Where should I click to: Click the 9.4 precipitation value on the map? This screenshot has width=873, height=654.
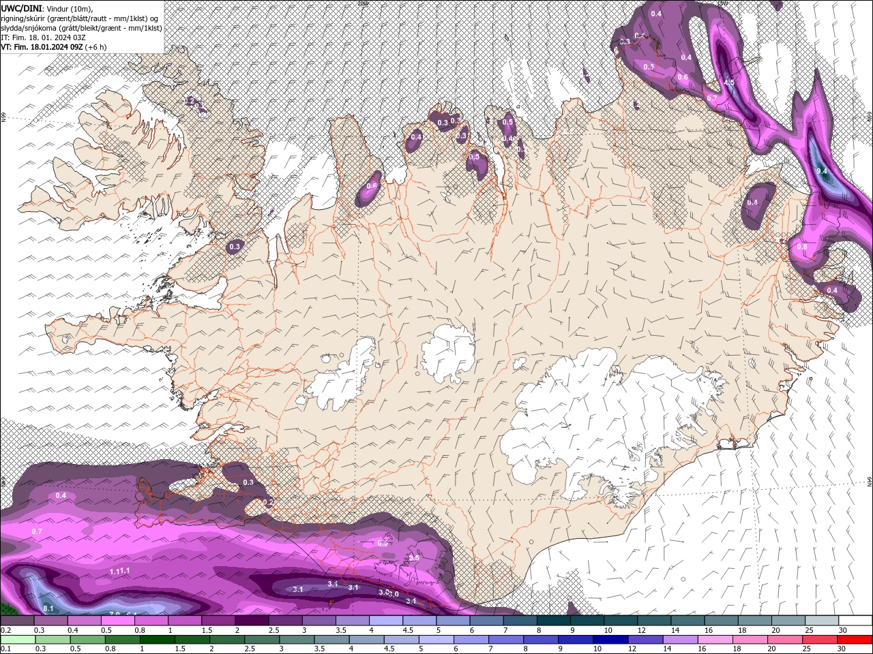pyautogui.click(x=822, y=171)
